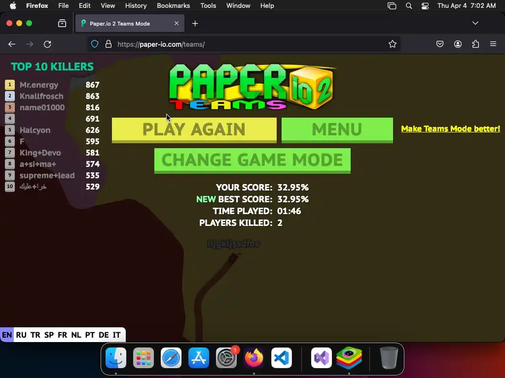Open Control Center in menu bar
505x378 pixels.
pyautogui.click(x=425, y=6)
